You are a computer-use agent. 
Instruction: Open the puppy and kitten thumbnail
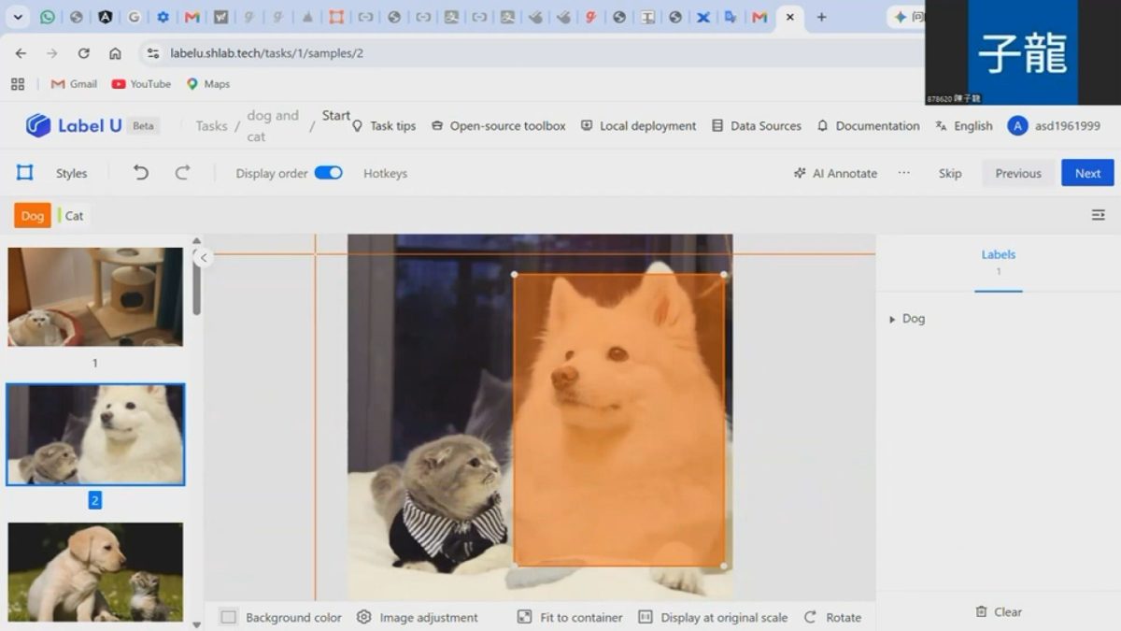tap(95, 572)
